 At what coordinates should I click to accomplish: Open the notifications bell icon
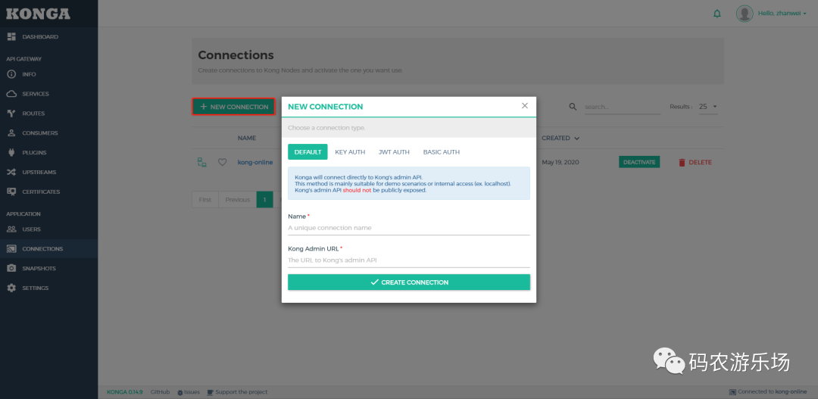point(717,14)
